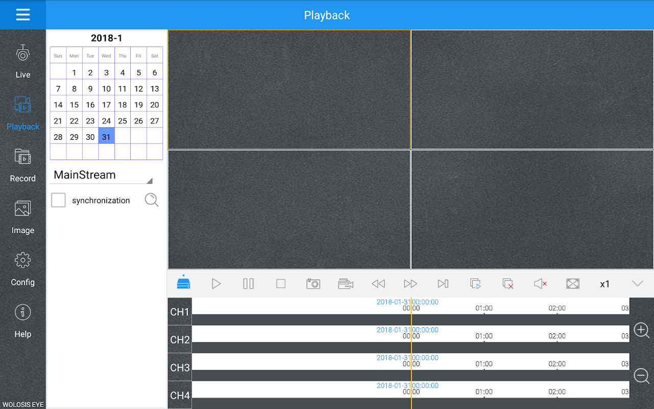
Task: Start video clip recording icon
Action: 346,283
